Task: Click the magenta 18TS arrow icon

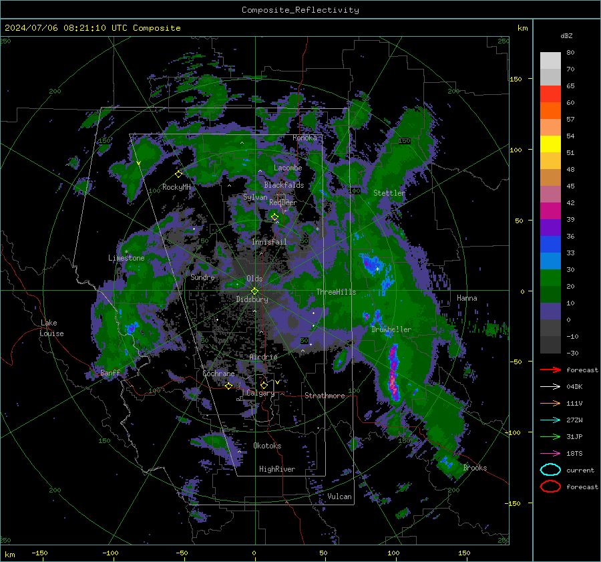Action: [x=550, y=454]
